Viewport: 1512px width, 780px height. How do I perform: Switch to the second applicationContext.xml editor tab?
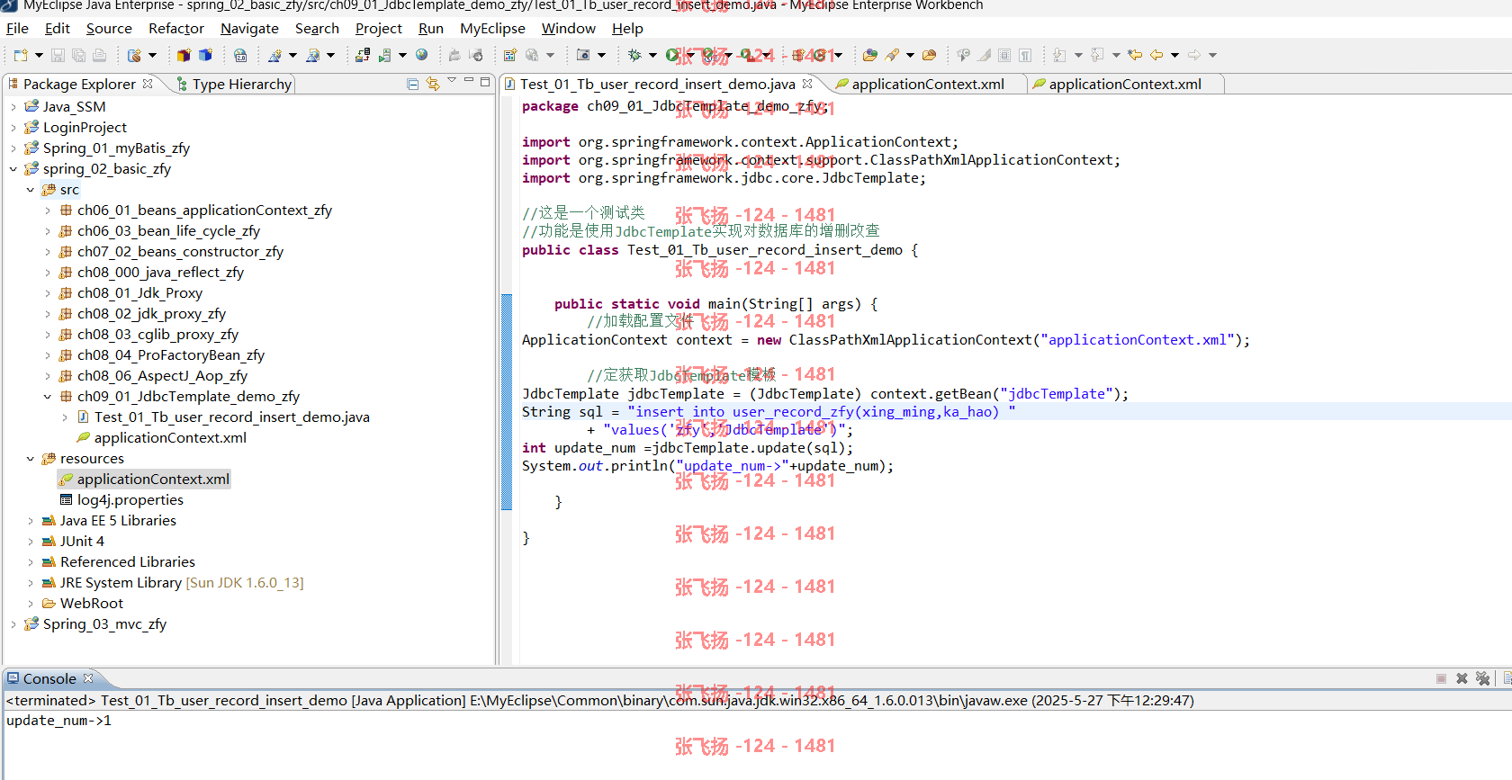pyautogui.click(x=1124, y=84)
